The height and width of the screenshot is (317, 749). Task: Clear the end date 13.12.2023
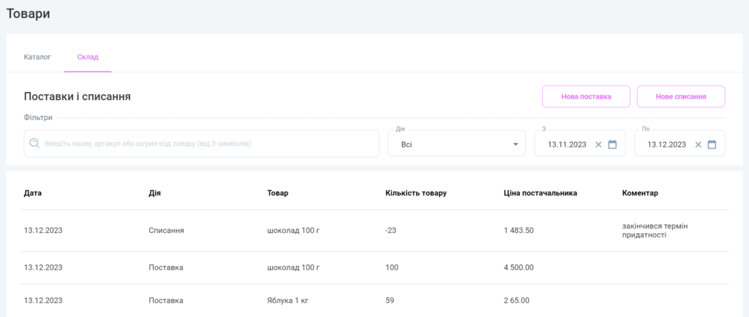click(x=698, y=145)
